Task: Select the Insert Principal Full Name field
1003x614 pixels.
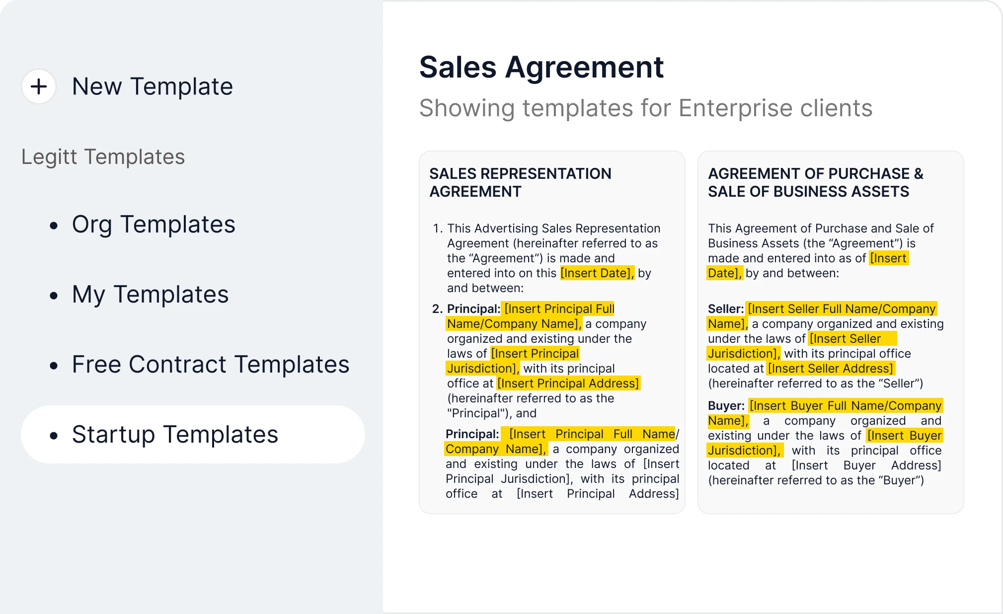Action: pos(558,308)
